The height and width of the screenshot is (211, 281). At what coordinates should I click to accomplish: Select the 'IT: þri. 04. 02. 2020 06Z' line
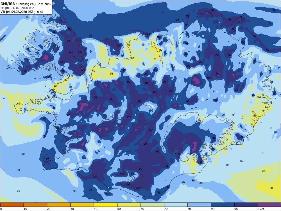pos(17,8)
